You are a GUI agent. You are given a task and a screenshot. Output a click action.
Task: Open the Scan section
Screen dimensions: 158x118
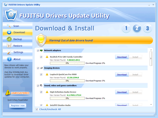[18, 26]
